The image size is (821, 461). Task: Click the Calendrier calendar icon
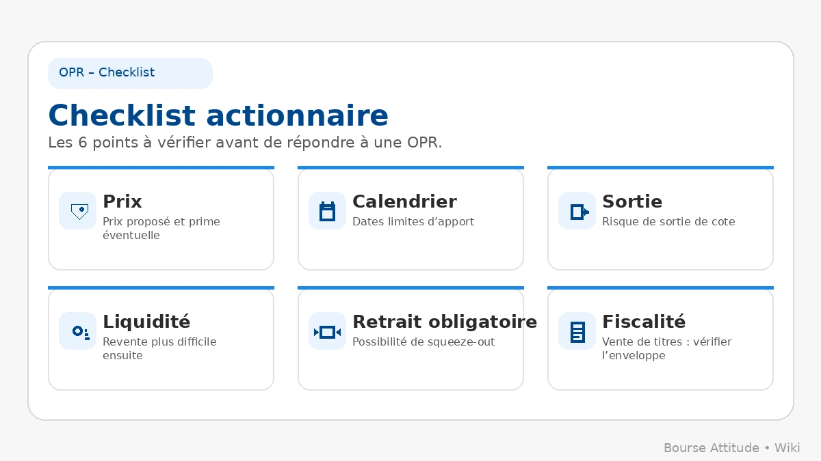327,211
